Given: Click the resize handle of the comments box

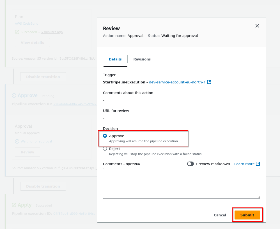Looking at the screenshot, I should pyautogui.click(x=259, y=197).
